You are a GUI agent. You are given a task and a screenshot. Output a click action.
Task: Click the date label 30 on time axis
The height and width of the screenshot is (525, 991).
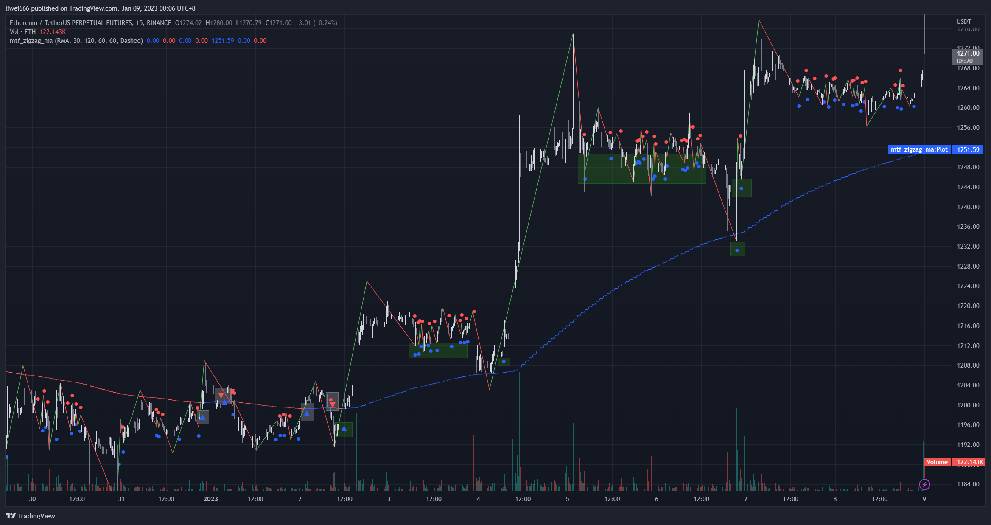click(x=32, y=499)
